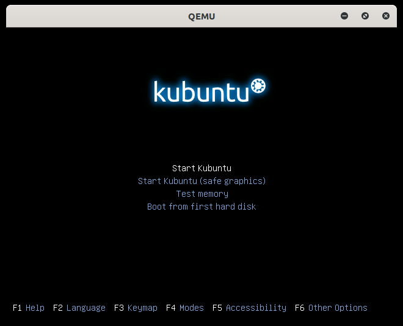Maximize the QEMU window
This screenshot has width=403, height=326.
365,16
